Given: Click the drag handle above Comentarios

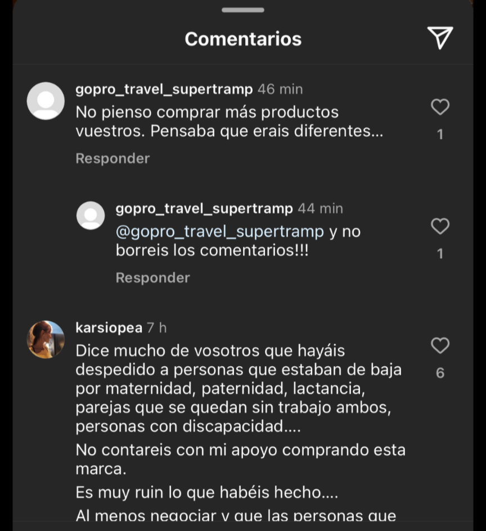Looking at the screenshot, I should [243, 10].
